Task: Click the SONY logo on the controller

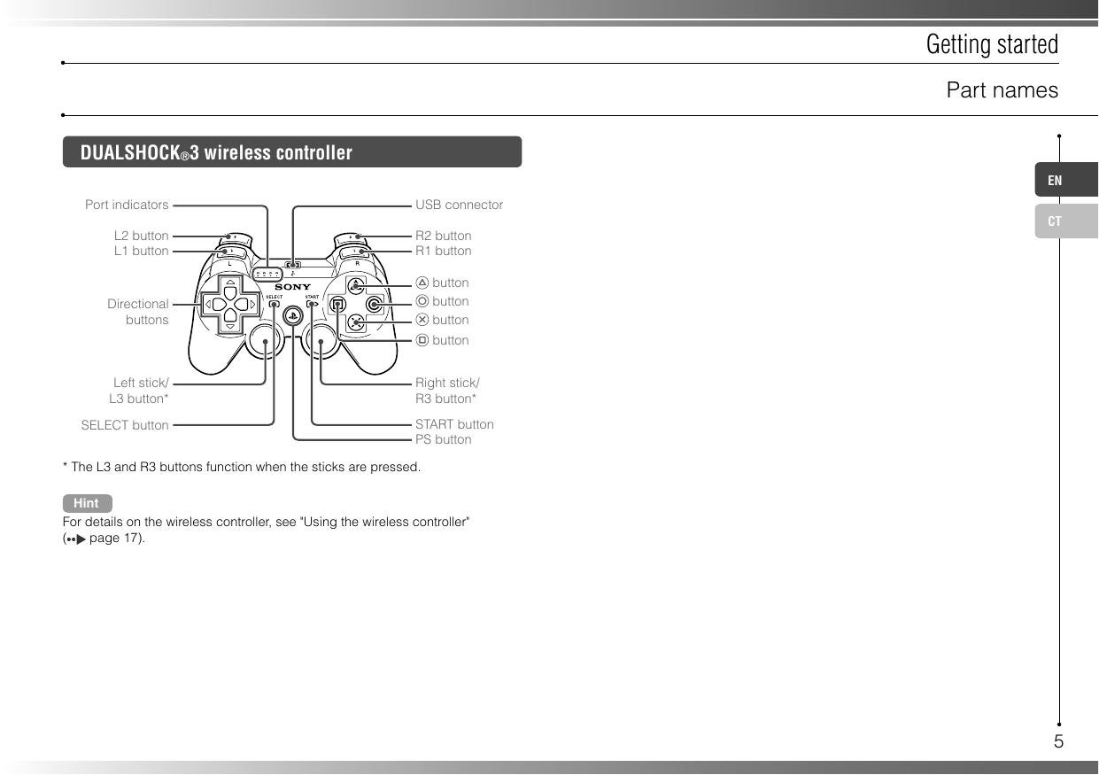Action: pos(292,287)
